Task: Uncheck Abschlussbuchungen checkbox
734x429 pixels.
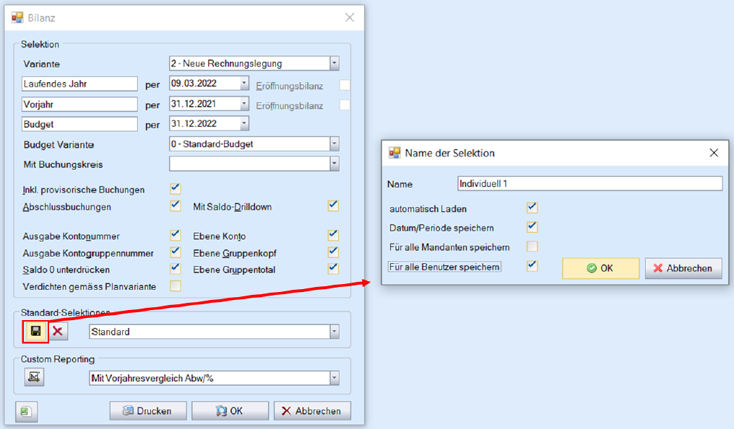Action: click(x=175, y=205)
